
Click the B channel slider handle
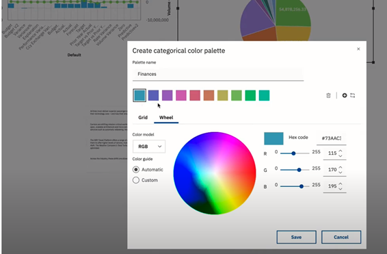pos(302,186)
